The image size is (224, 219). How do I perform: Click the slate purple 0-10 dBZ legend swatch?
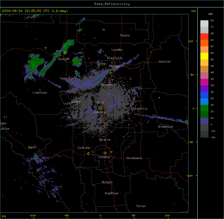[x=204, y=121]
